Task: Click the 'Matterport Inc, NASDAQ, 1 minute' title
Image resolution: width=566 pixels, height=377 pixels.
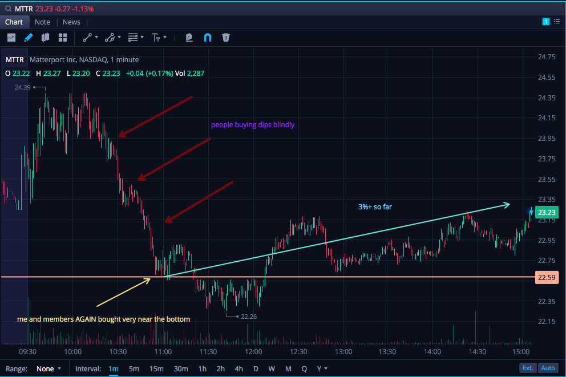Action: coord(84,59)
